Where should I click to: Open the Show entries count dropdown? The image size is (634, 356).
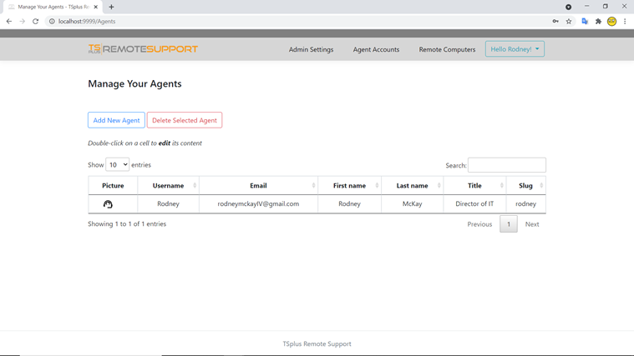click(117, 165)
